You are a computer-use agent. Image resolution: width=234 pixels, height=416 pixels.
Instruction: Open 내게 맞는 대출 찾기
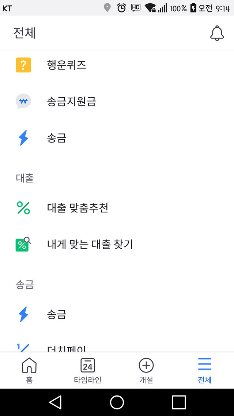(90, 244)
